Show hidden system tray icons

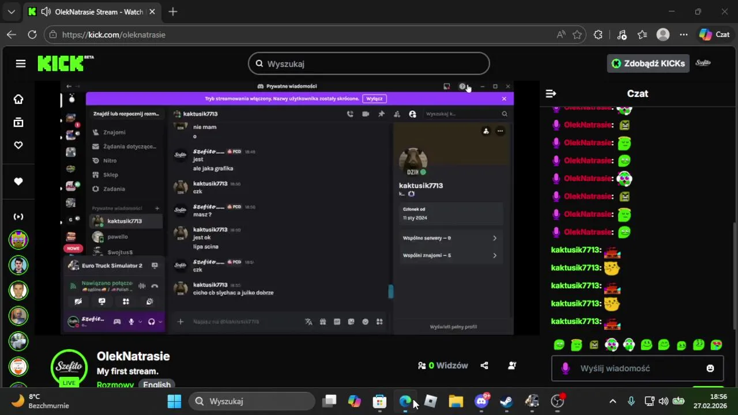pos(612,401)
